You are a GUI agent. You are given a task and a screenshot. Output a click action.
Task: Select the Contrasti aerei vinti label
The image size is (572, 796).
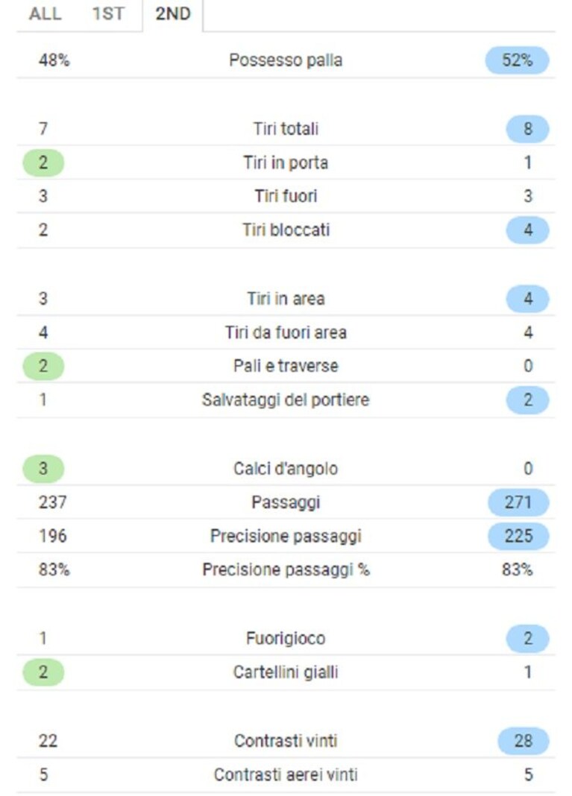click(286, 774)
